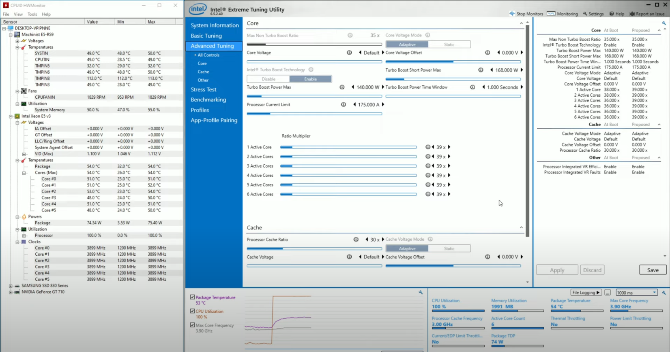Screen dimensions: 670x352
Task: Adjust the Processor Cache Ratio slider
Action: 314,248
